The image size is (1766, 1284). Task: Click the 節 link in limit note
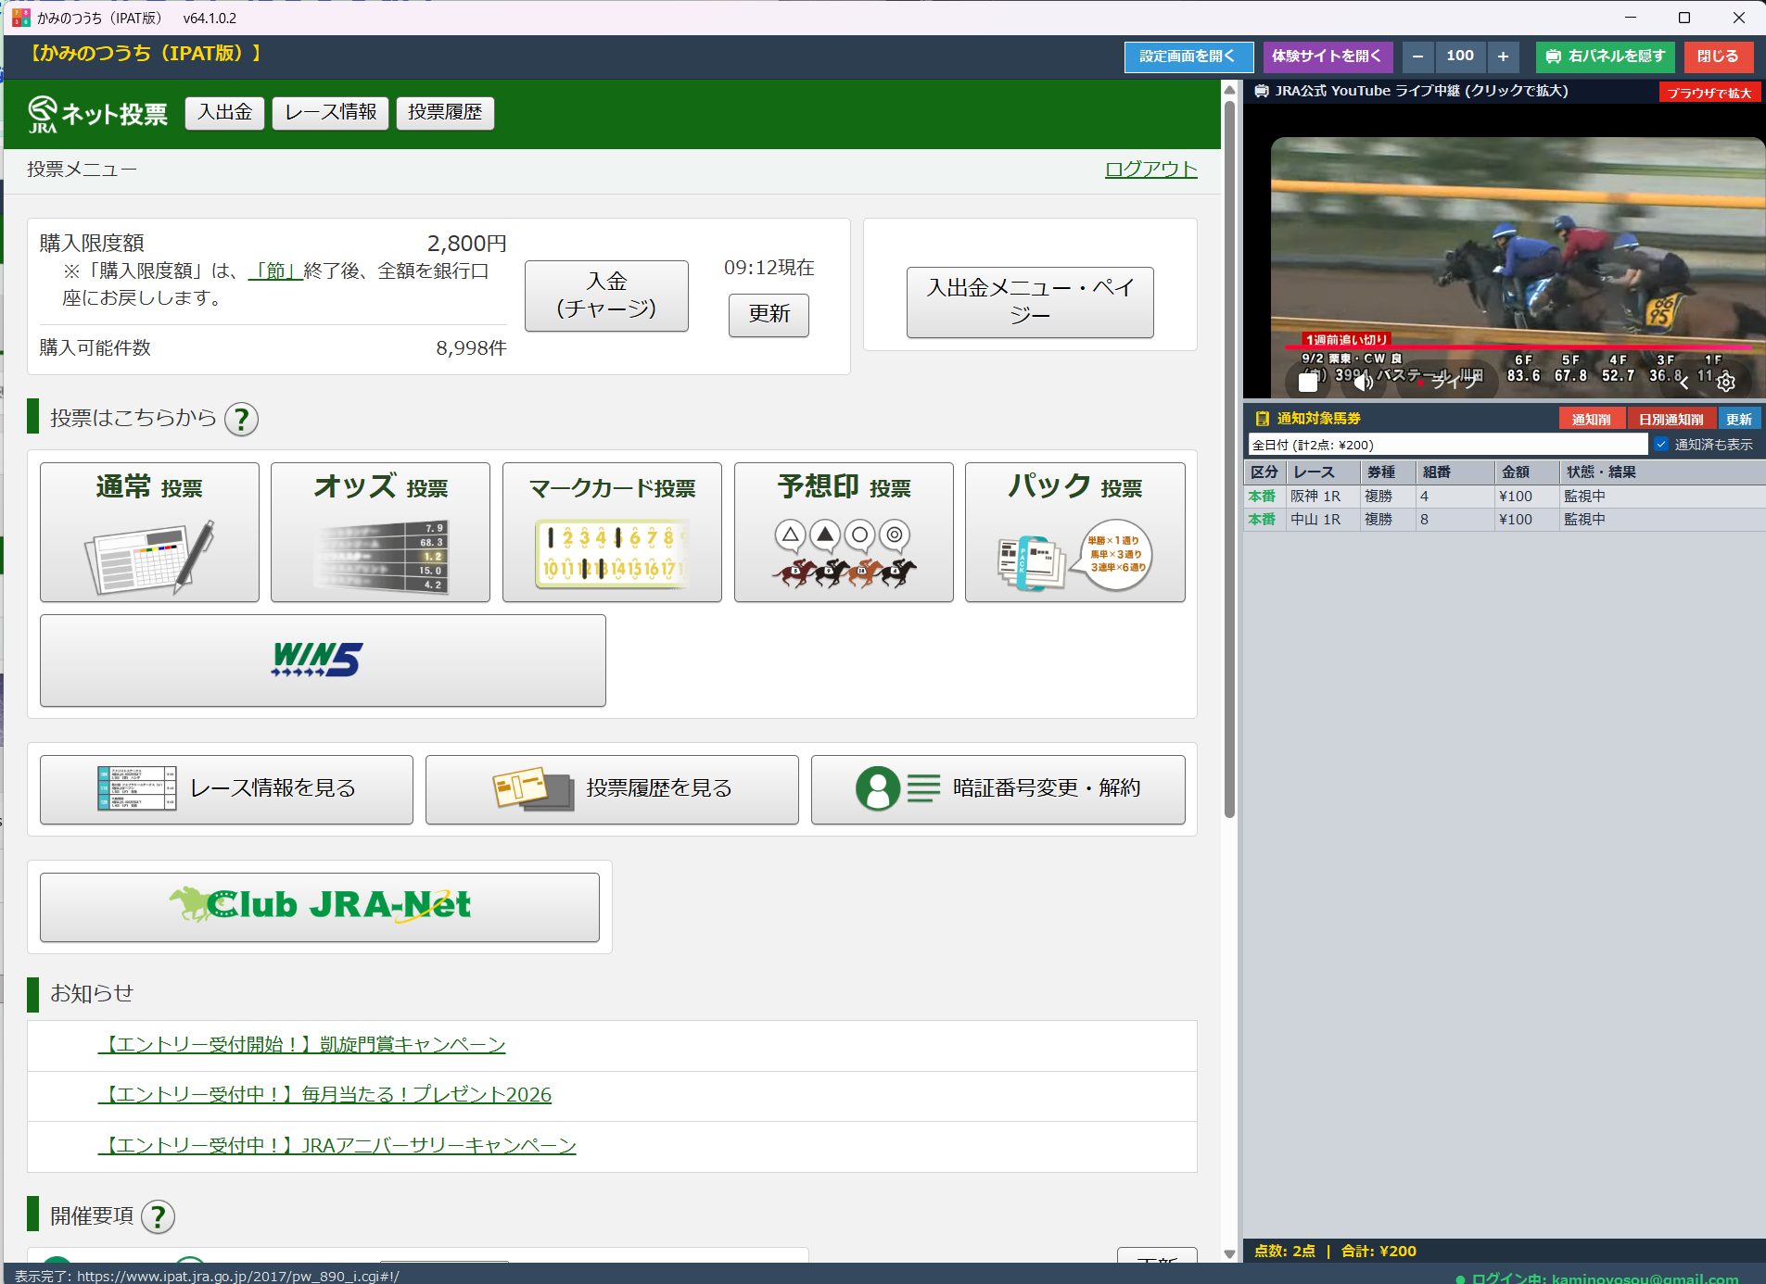(276, 271)
